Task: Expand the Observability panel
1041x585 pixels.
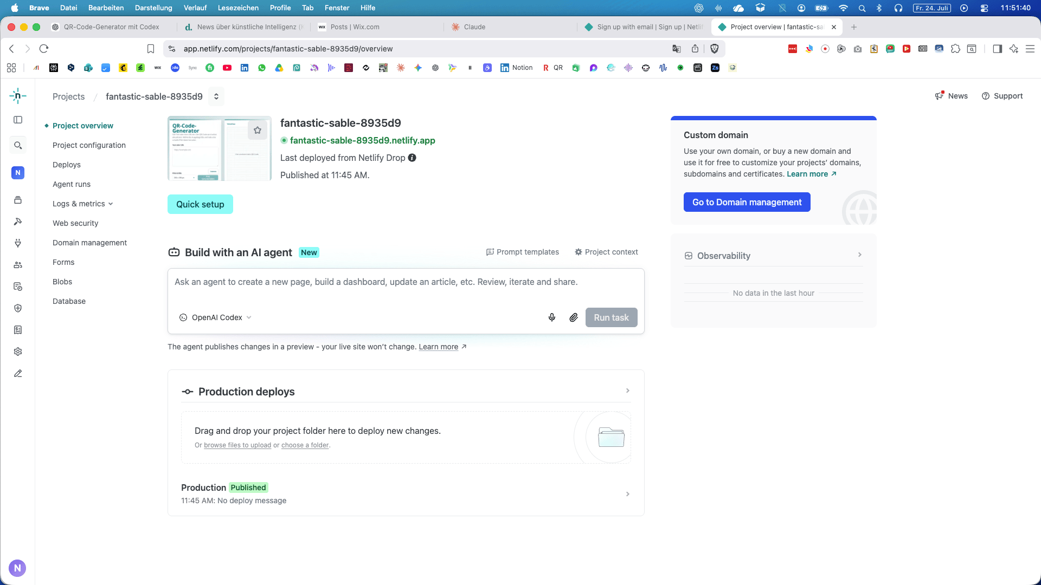Action: (x=860, y=255)
